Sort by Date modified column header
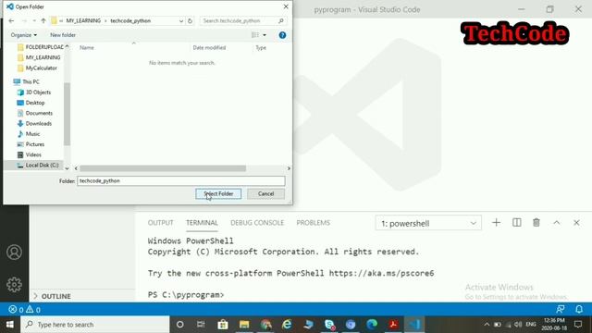This screenshot has height=333, width=592. coord(209,47)
